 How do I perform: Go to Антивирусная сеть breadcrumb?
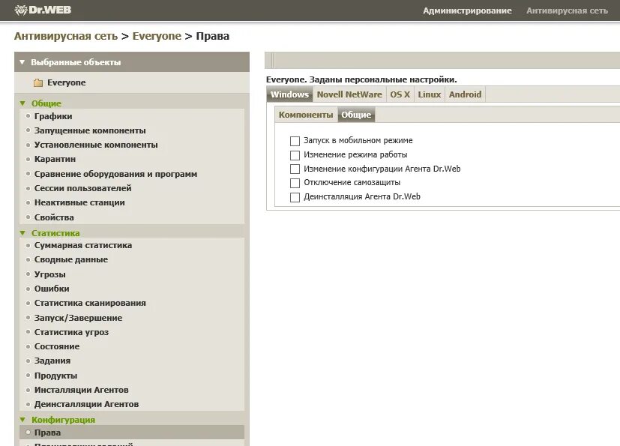pos(66,36)
